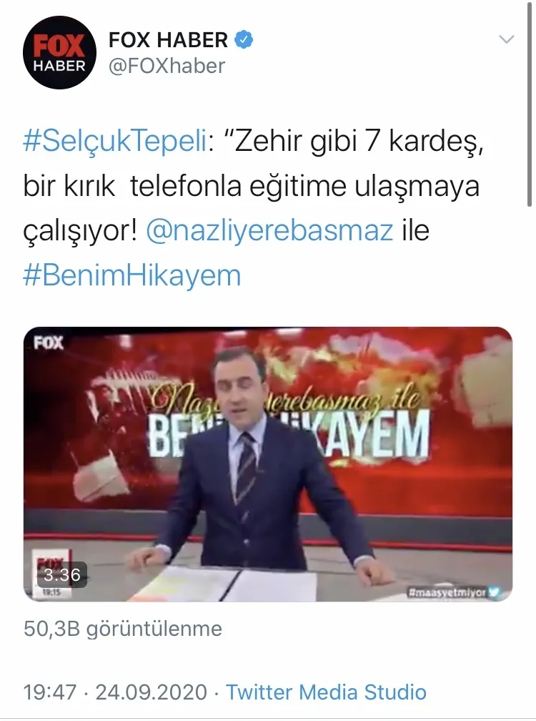536x721 pixels.
Task: Click the blue verified badge
Action: tap(244, 40)
